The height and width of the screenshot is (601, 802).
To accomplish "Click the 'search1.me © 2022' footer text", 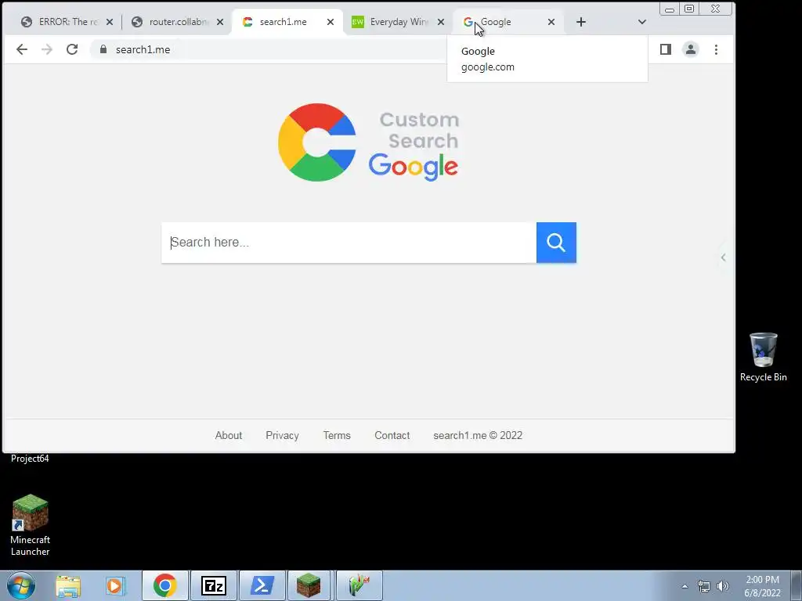I will tap(478, 435).
